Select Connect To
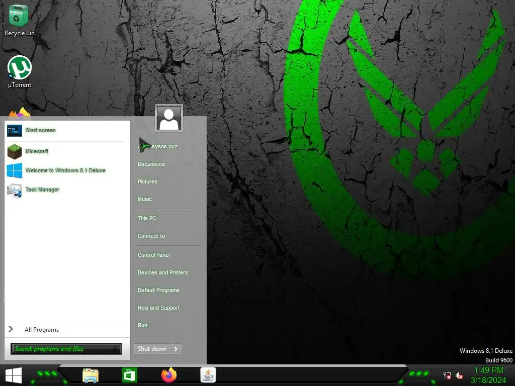The image size is (515, 386). (151, 236)
